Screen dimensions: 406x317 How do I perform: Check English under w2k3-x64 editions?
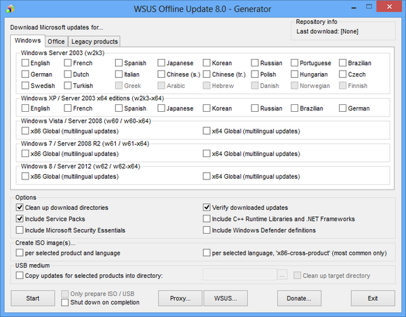[25, 108]
